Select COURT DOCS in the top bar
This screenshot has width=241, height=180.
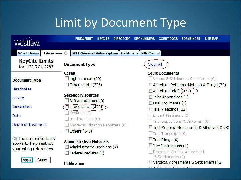point(168,39)
